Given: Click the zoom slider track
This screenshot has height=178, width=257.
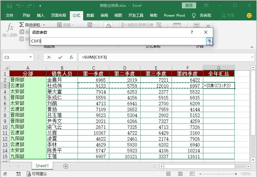Looking at the screenshot, I should pyautogui.click(x=218, y=174).
